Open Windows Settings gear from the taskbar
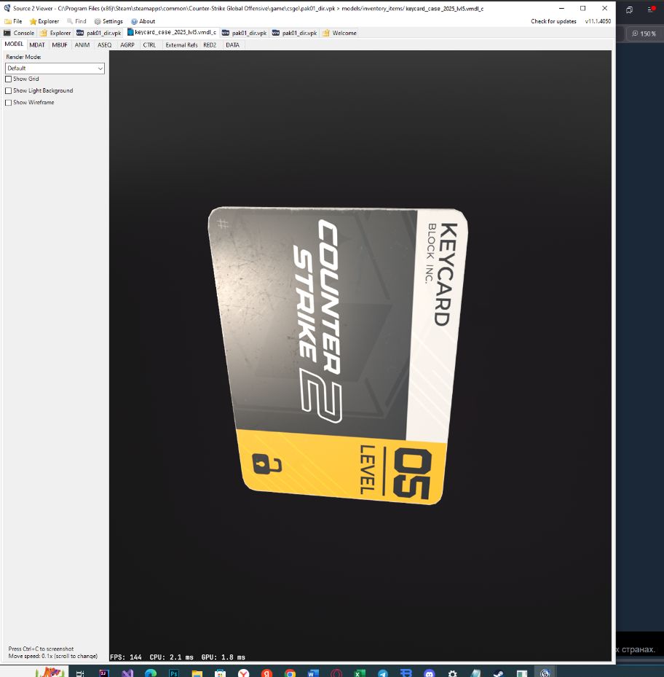This screenshot has width=664, height=677. (453, 673)
